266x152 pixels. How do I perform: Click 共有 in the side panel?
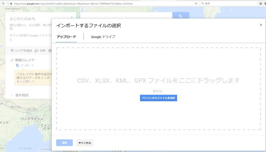43,51
